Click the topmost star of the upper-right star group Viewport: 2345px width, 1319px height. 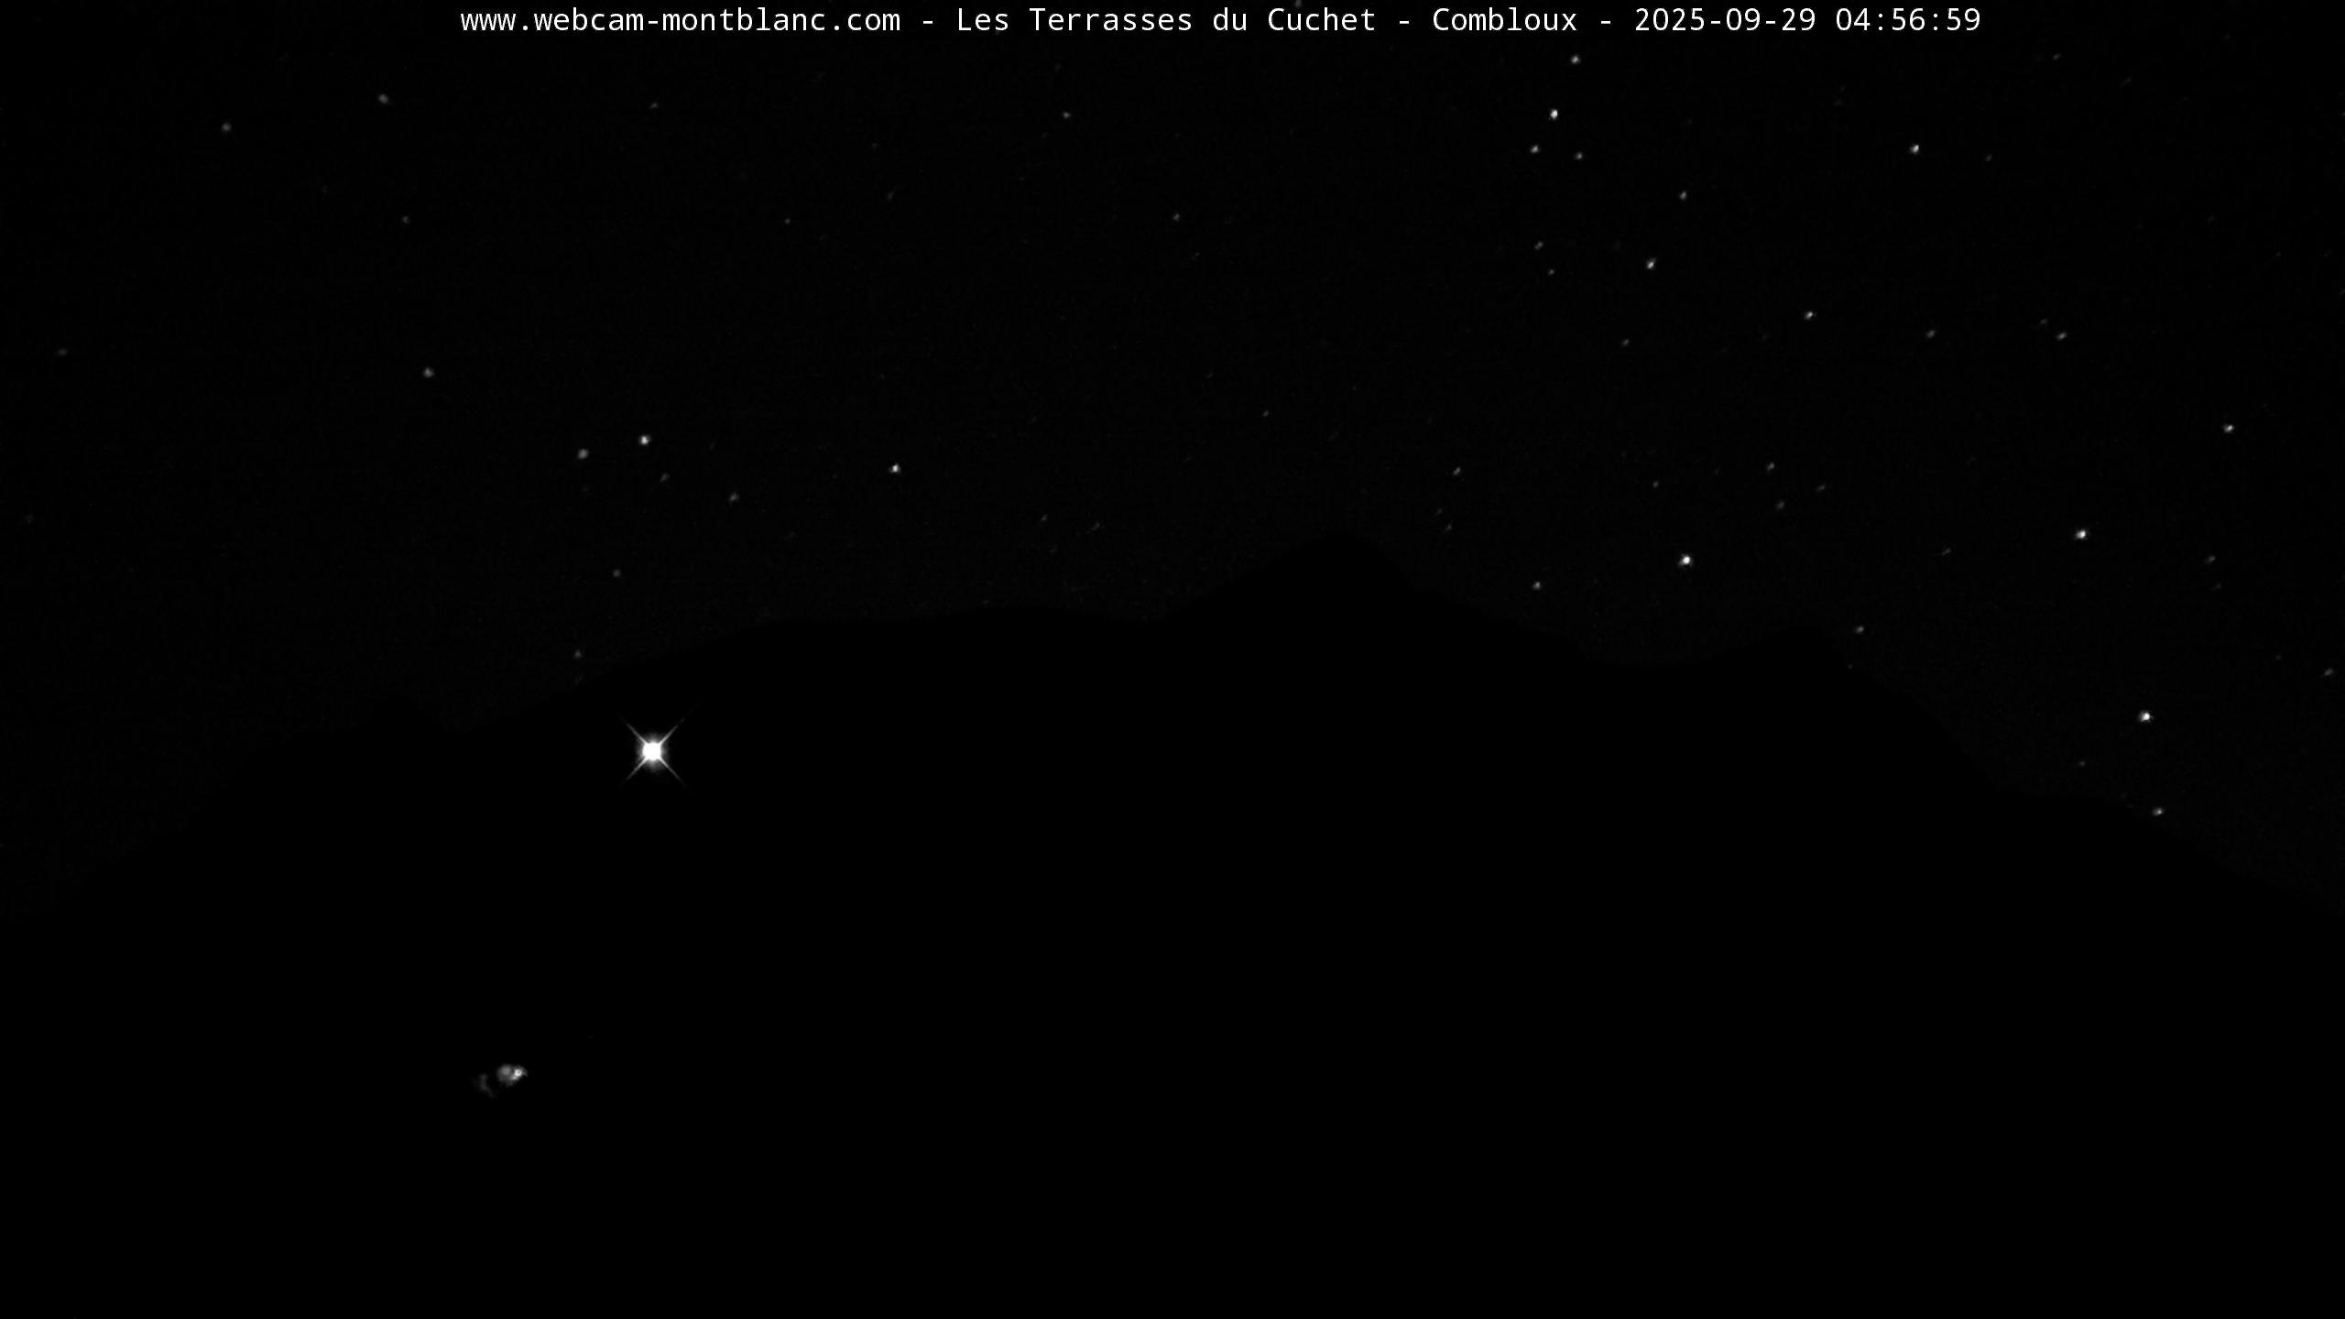pyautogui.click(x=1576, y=60)
